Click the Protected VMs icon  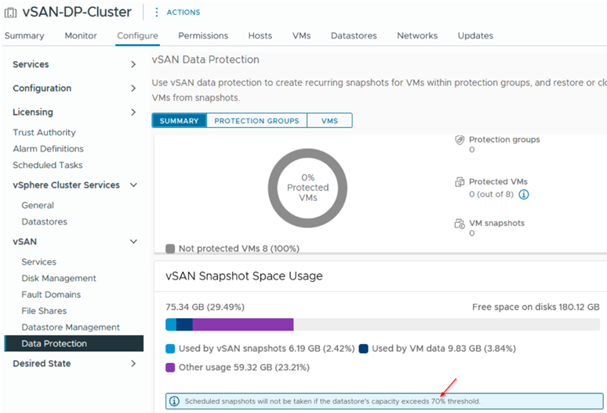pos(460,181)
